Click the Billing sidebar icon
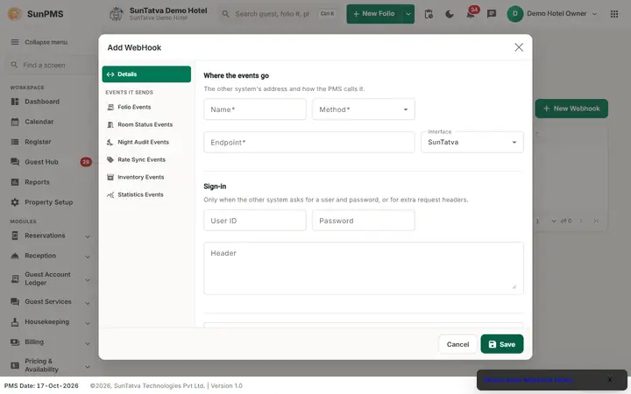The image size is (631, 394). 15,341
